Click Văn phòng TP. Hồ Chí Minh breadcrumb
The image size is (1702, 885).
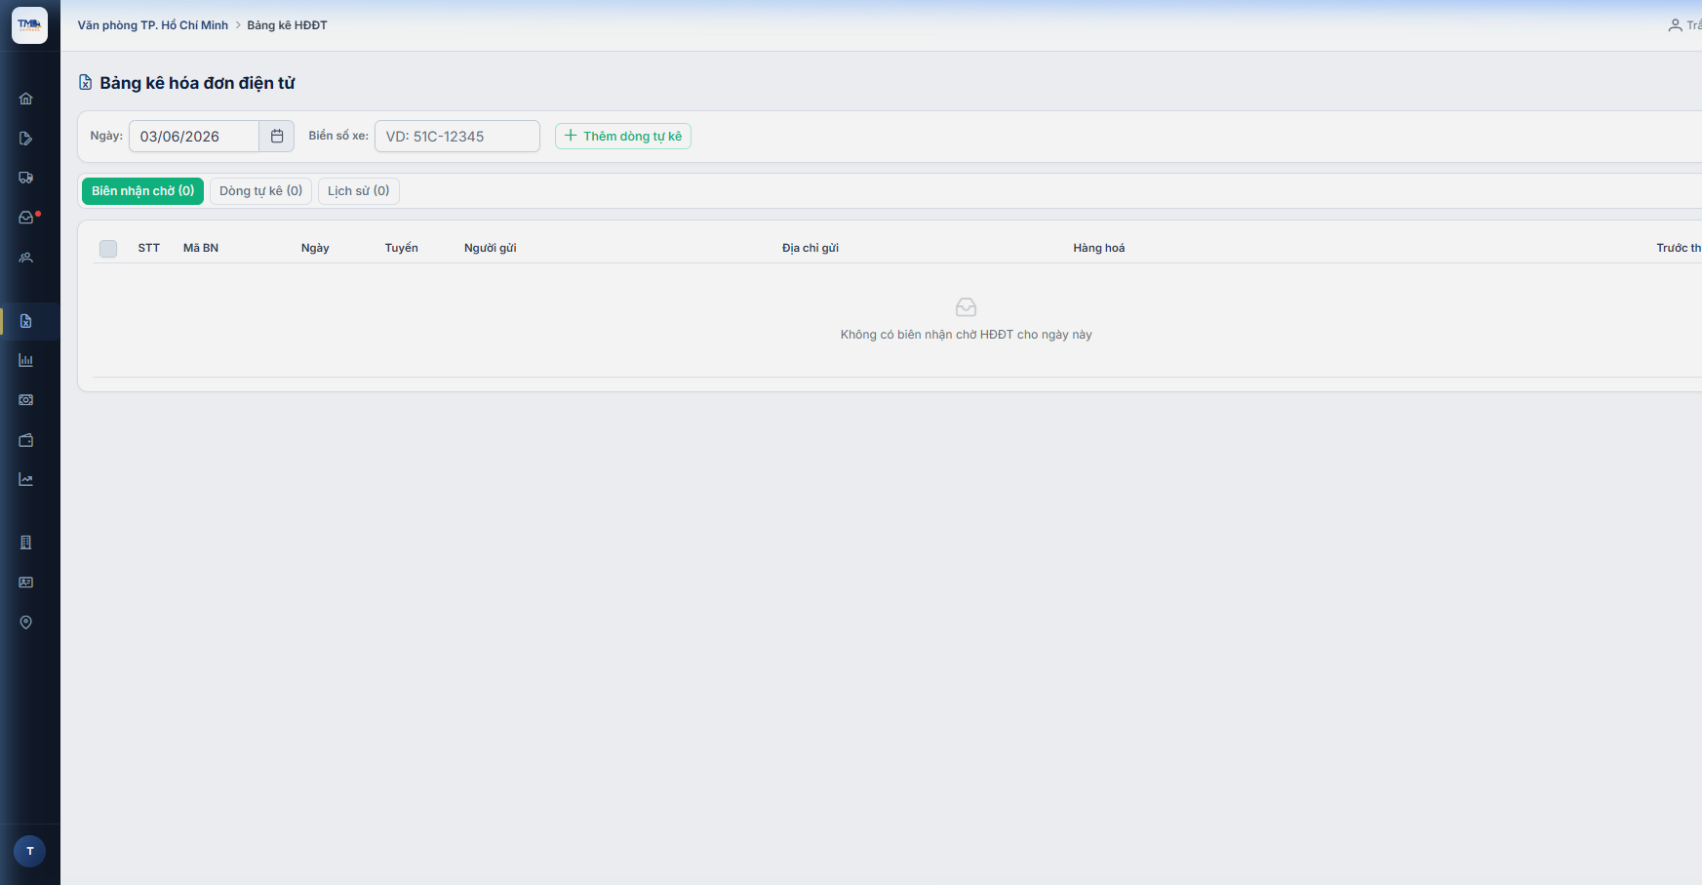pos(153,25)
